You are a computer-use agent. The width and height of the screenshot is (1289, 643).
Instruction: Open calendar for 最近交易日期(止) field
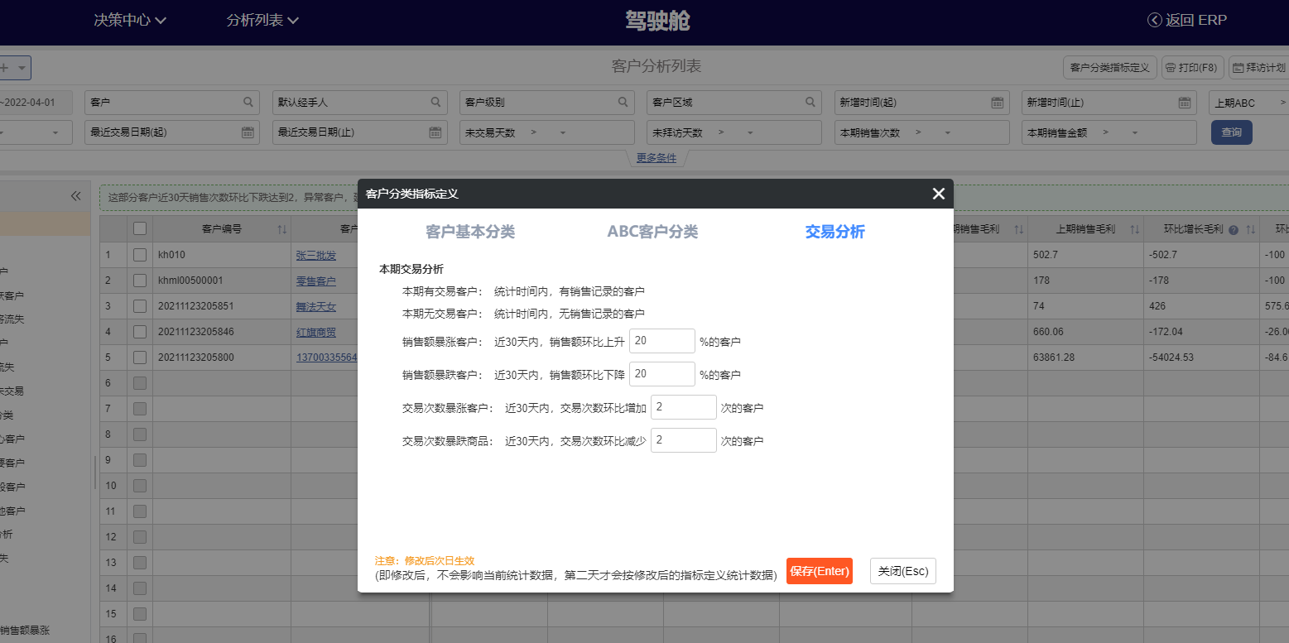(435, 132)
